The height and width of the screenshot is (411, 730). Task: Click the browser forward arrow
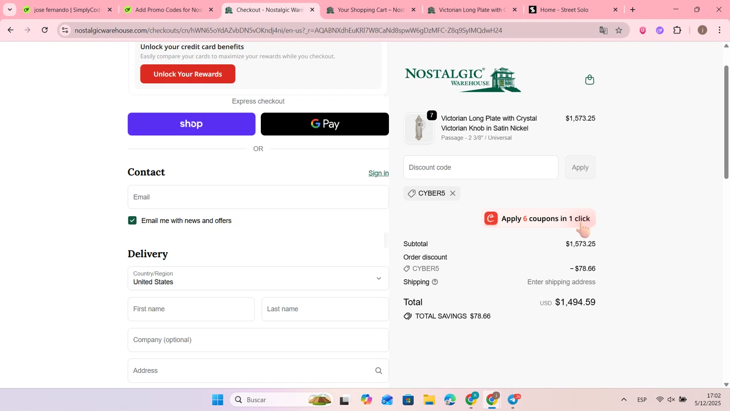[28, 30]
